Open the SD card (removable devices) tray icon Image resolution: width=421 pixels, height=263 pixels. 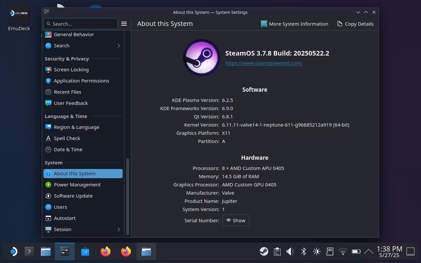330,252
